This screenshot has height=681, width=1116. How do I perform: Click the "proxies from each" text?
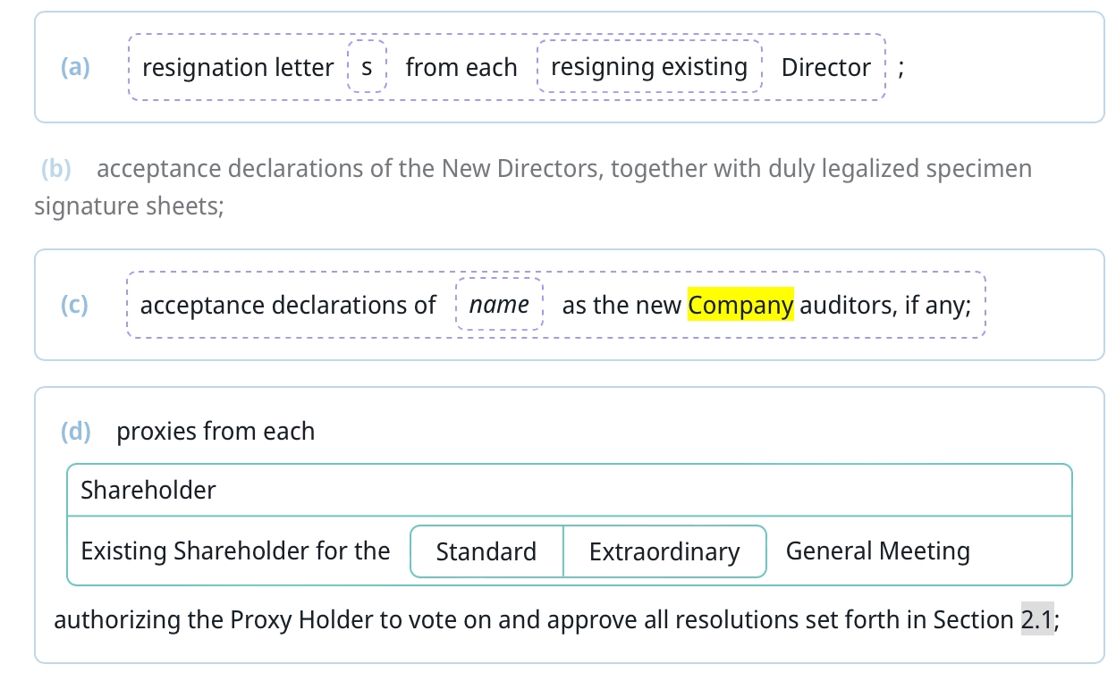point(216,432)
